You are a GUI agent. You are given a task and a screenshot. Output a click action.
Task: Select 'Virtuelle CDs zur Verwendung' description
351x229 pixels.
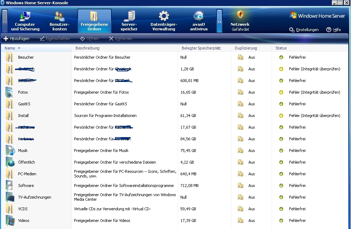[x=112, y=209]
